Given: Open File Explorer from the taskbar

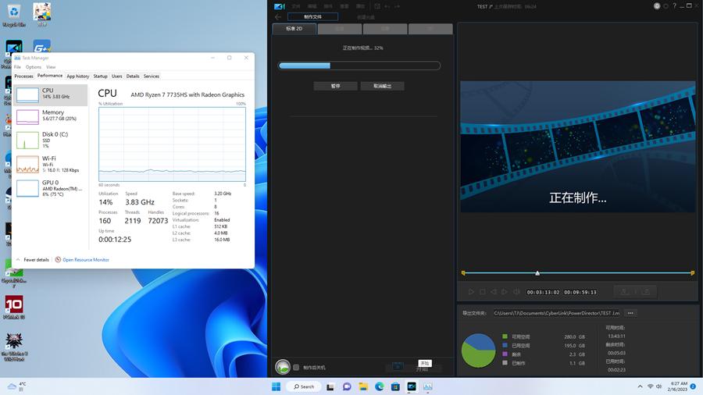Looking at the screenshot, I should (363, 386).
